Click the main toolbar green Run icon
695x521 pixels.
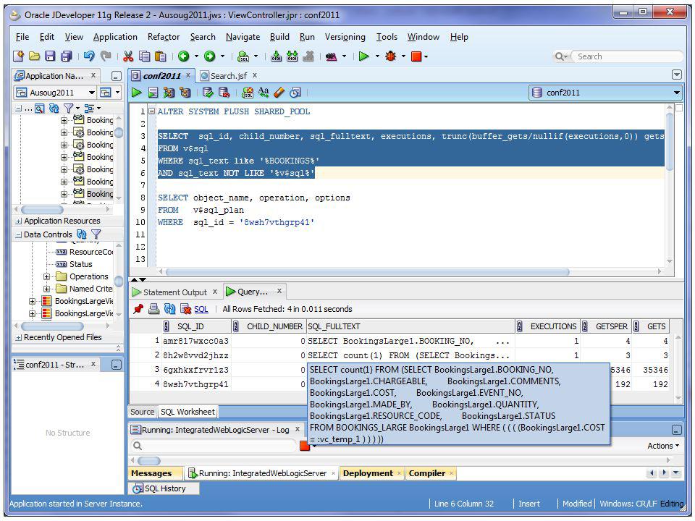pyautogui.click(x=364, y=56)
